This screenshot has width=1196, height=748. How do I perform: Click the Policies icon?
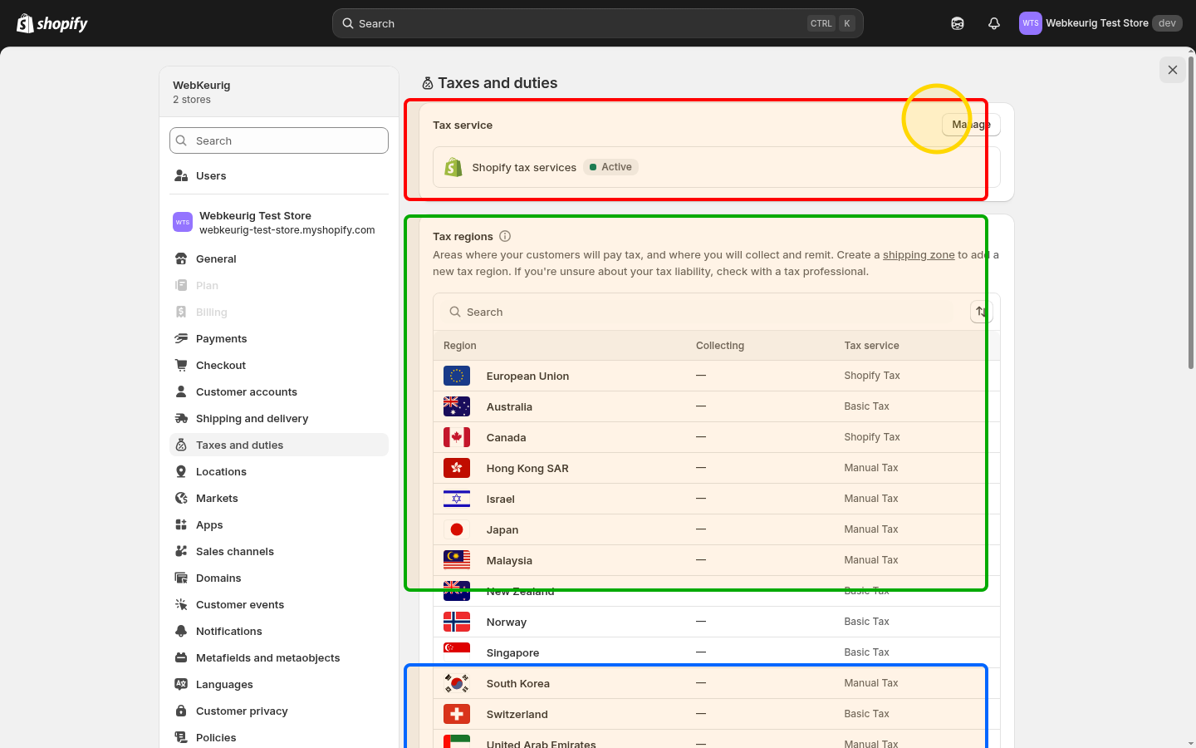(181, 737)
